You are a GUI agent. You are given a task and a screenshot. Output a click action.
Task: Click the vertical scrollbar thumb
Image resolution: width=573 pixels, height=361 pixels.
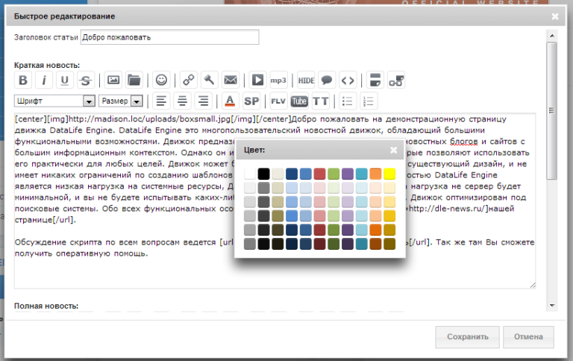(552, 110)
